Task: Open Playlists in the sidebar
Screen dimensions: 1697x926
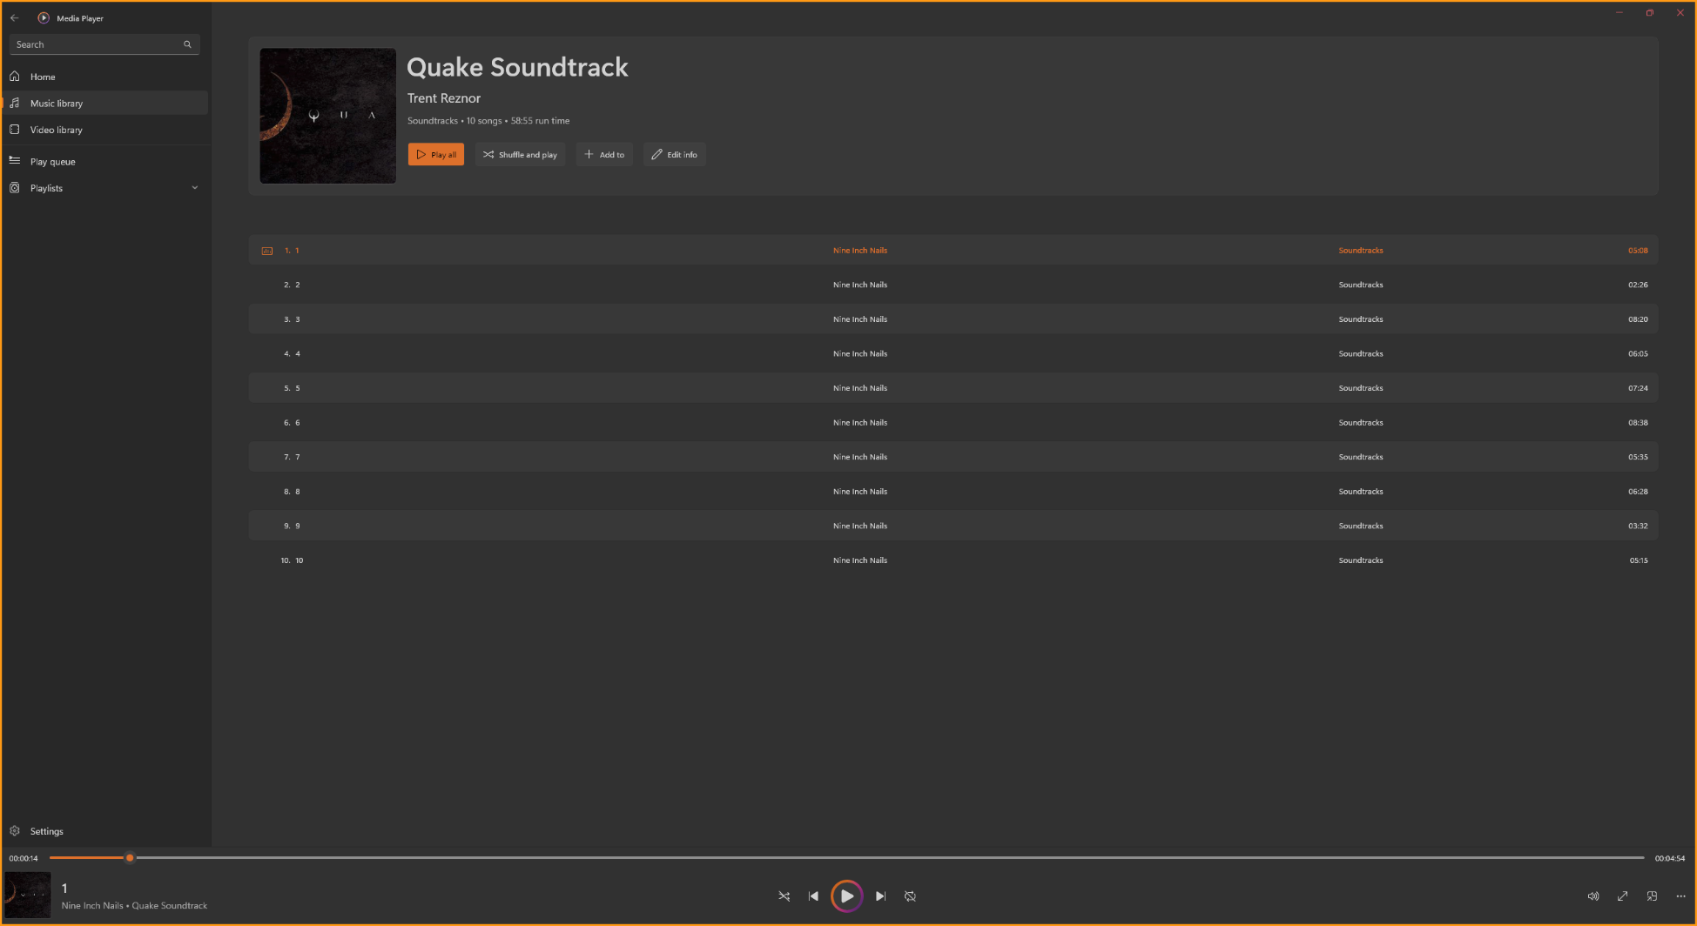Action: (105, 188)
